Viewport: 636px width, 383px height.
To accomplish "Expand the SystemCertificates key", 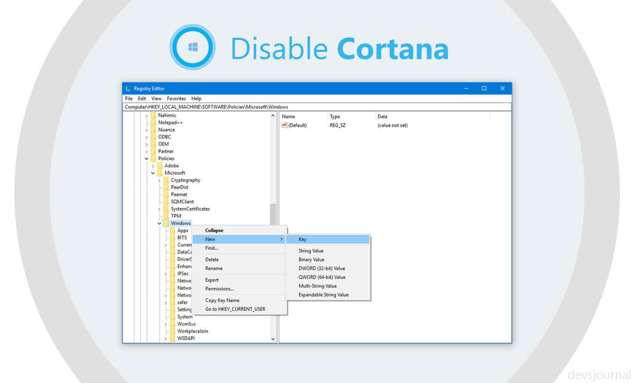I will point(160,209).
